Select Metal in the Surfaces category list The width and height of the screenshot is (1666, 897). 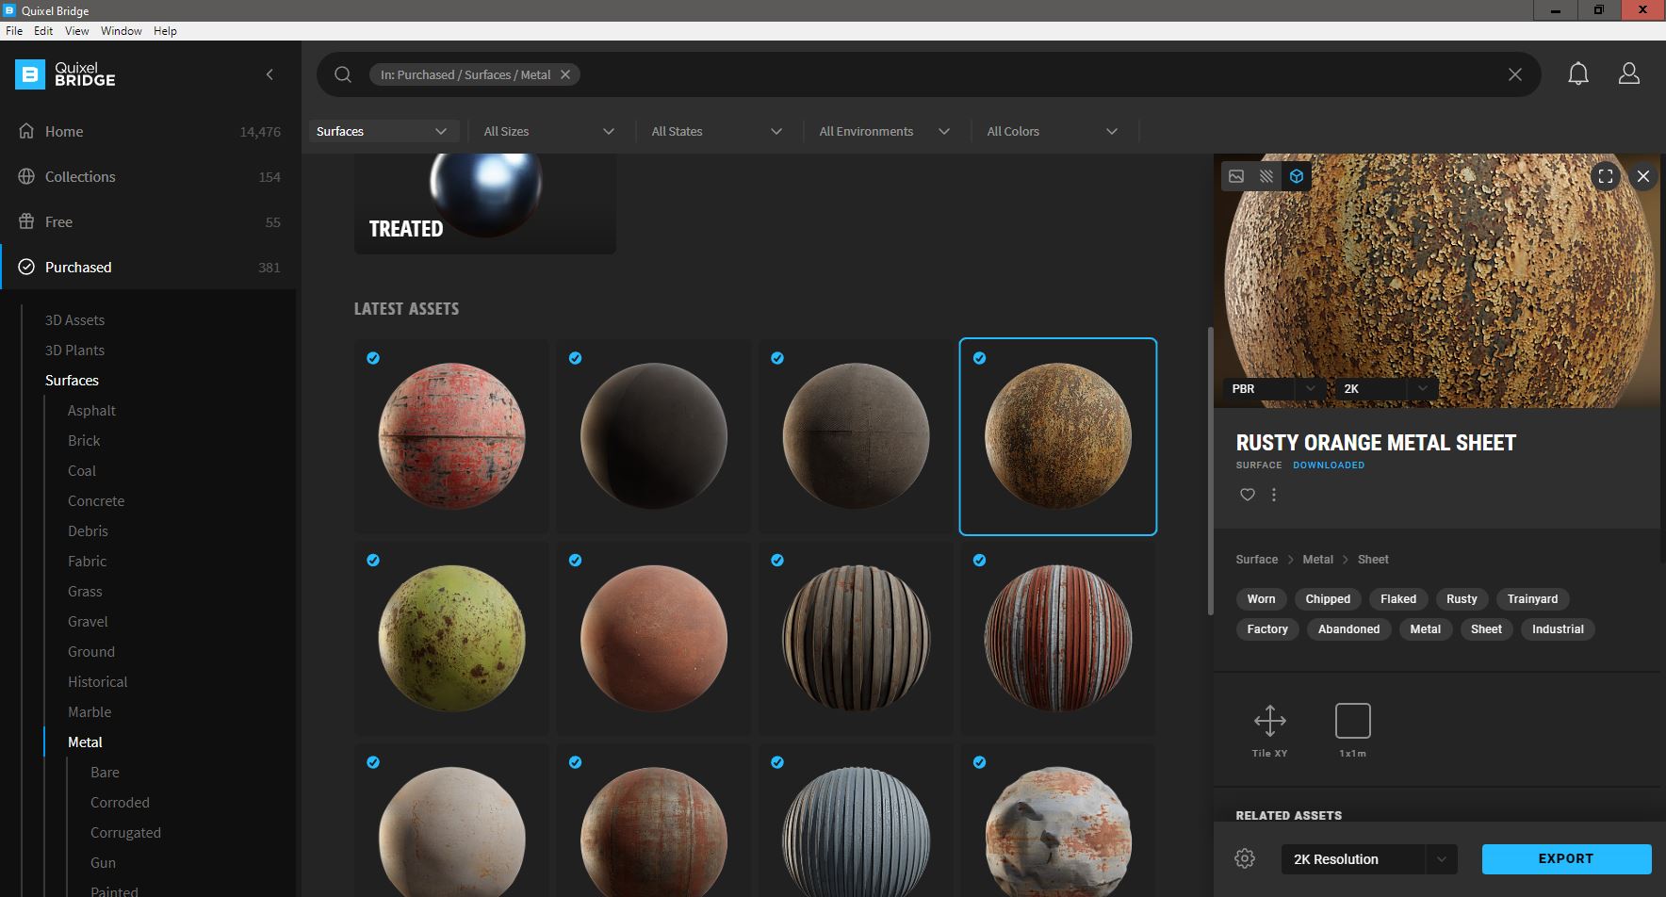click(85, 742)
